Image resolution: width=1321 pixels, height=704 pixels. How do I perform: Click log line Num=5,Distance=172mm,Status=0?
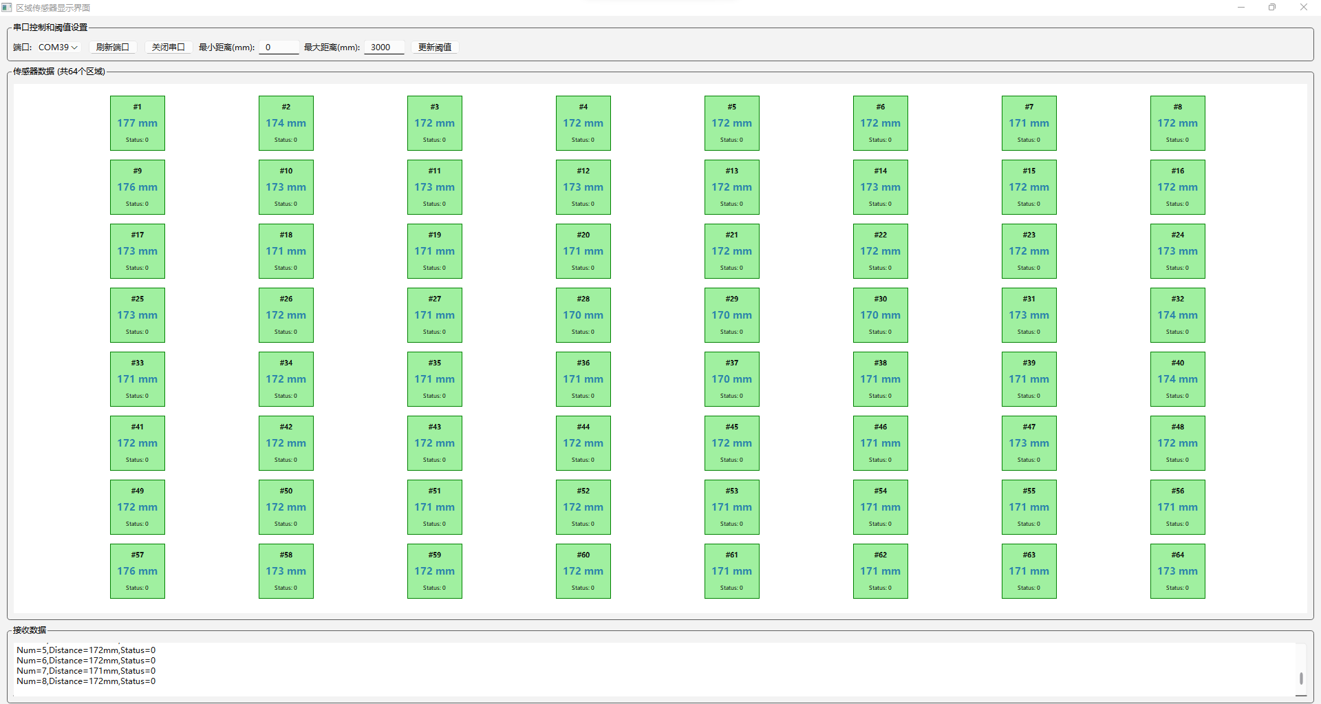coord(86,650)
